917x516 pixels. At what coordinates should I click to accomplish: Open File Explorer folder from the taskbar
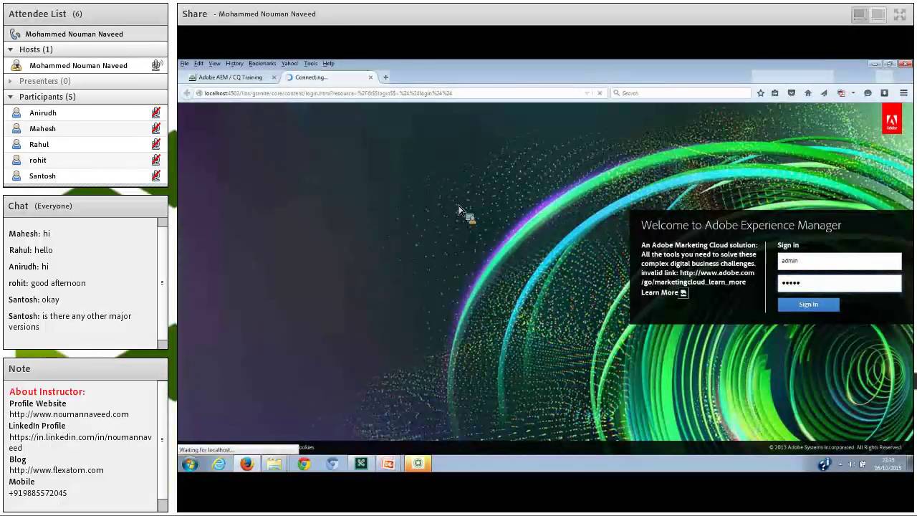274,464
